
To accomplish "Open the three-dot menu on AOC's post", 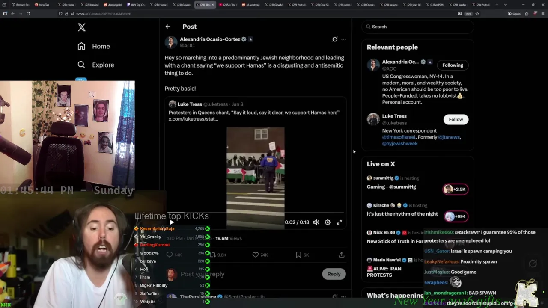I will [343, 39].
